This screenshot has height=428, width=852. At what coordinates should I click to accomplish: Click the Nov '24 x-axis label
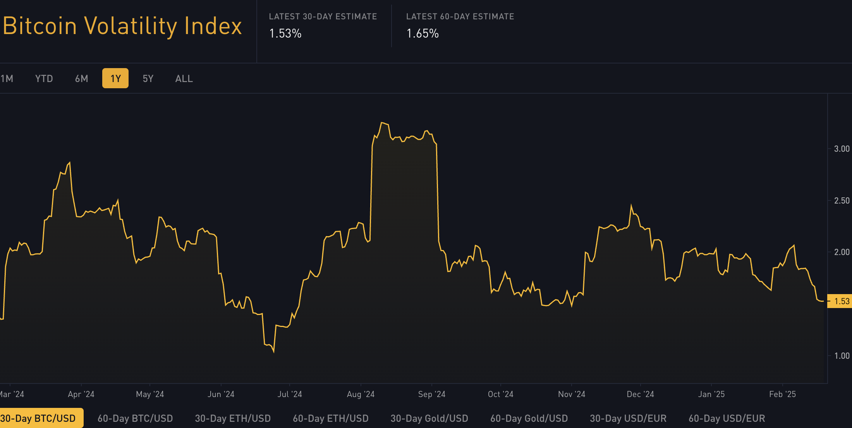tap(572, 394)
